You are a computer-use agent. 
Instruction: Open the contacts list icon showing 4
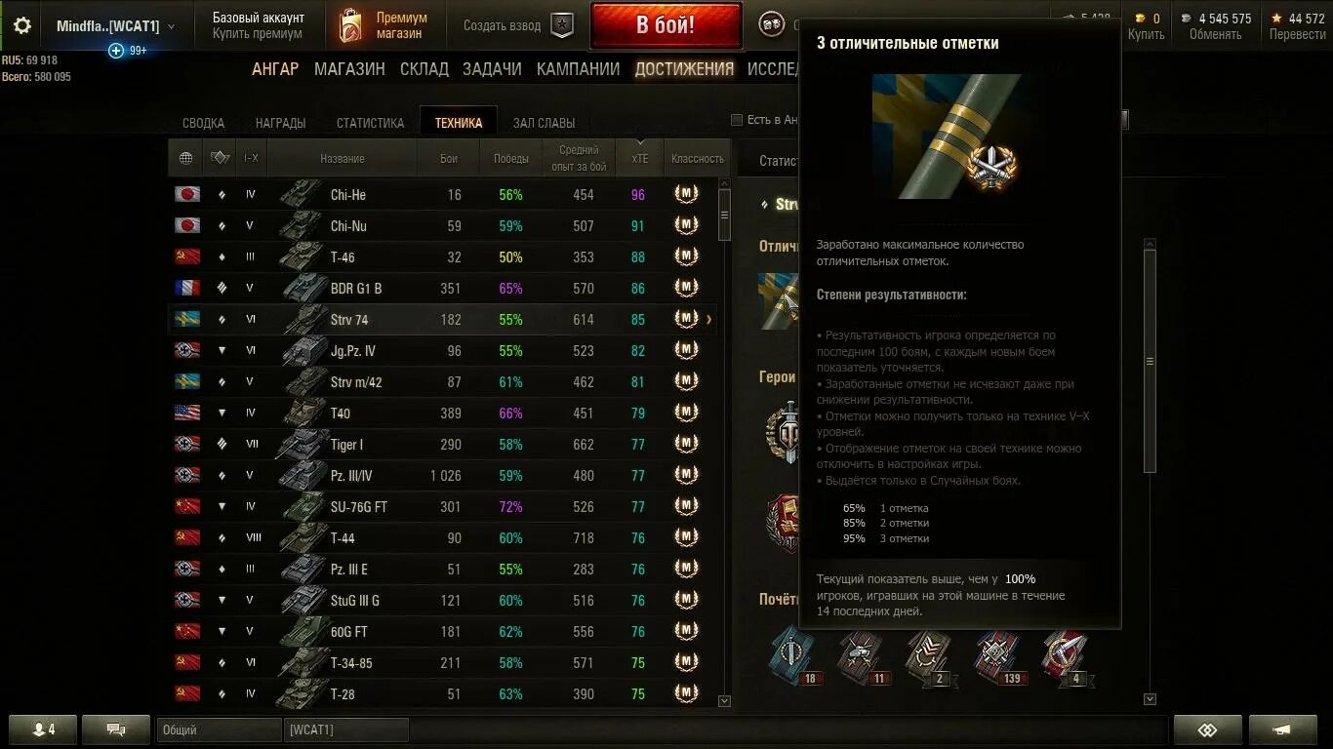tap(43, 729)
